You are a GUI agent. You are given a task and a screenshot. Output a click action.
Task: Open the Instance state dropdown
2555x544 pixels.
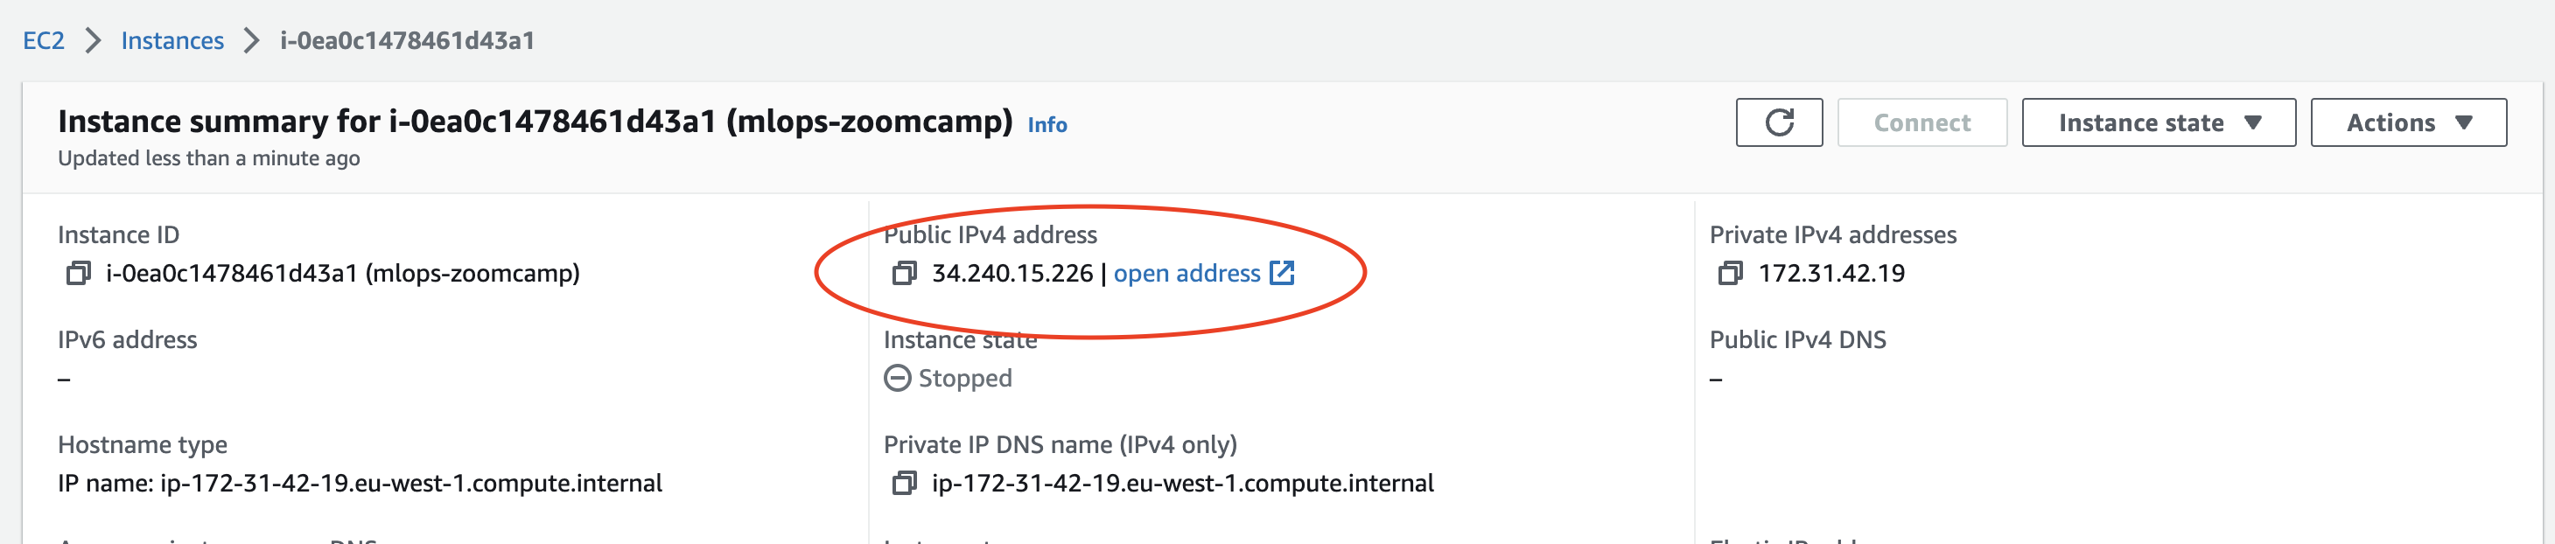pos(2159,122)
